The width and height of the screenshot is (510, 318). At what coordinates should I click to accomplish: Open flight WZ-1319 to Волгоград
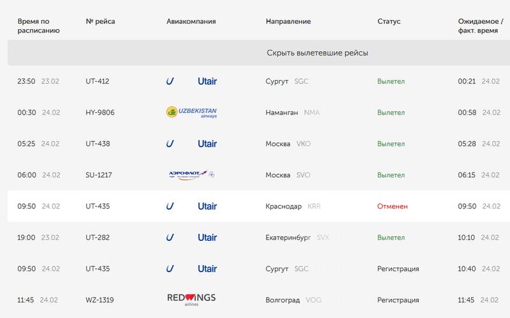[100, 300]
